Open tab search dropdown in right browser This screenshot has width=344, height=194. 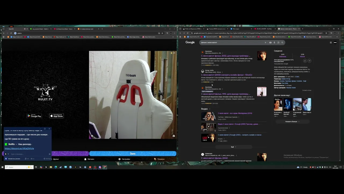(x=180, y=29)
